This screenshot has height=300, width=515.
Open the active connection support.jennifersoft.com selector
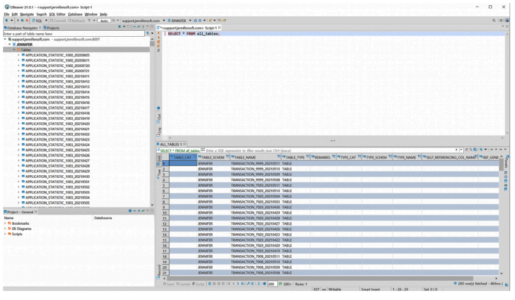tap(143, 20)
